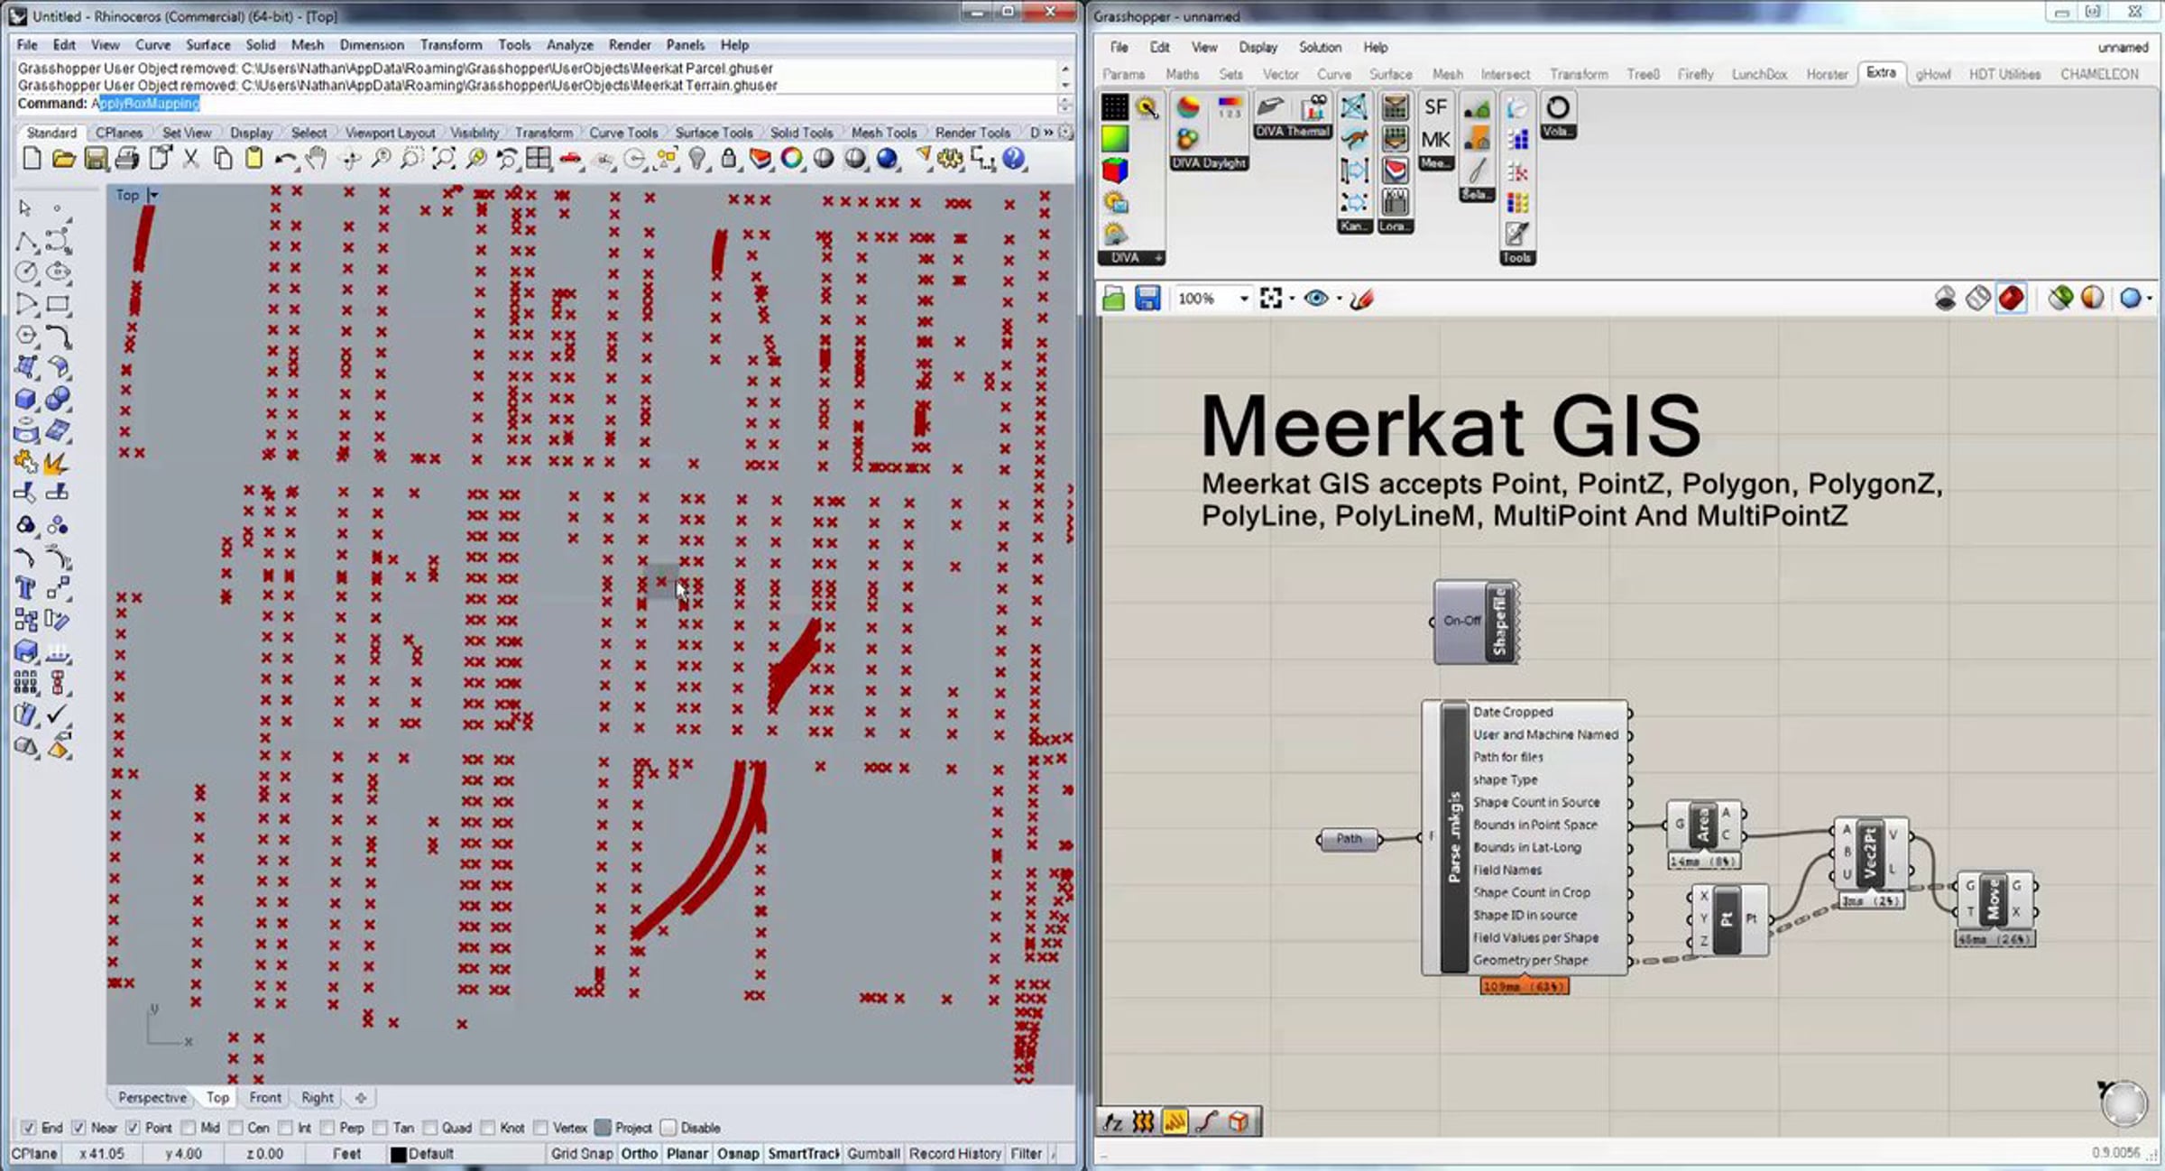Select the Pan hand tool in Rhino

[x=317, y=160]
